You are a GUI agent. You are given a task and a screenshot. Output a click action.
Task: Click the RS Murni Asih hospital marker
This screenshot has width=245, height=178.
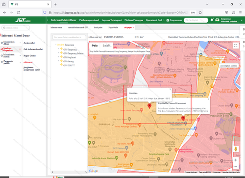(133, 143)
